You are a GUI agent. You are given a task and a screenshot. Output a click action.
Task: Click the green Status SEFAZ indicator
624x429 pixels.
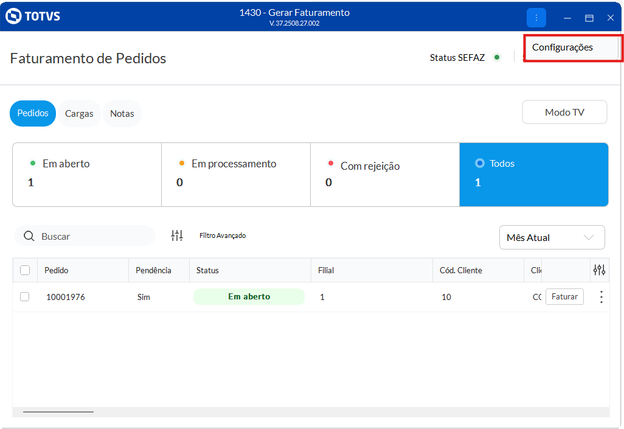tap(497, 57)
